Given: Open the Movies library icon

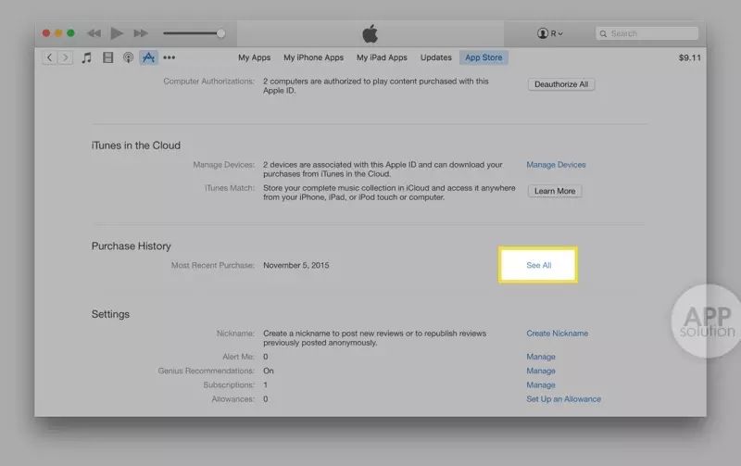Looking at the screenshot, I should [107, 57].
